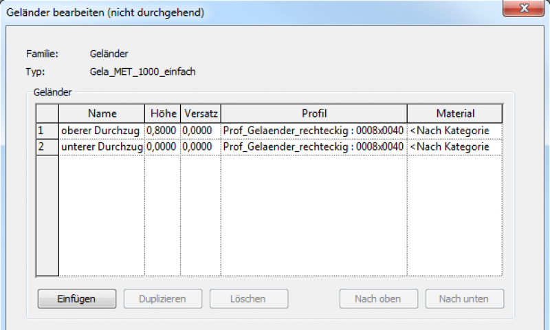This screenshot has width=550, height=330.
Task: Edit the Höhe value of unterer Durchzug
Action: click(162, 147)
